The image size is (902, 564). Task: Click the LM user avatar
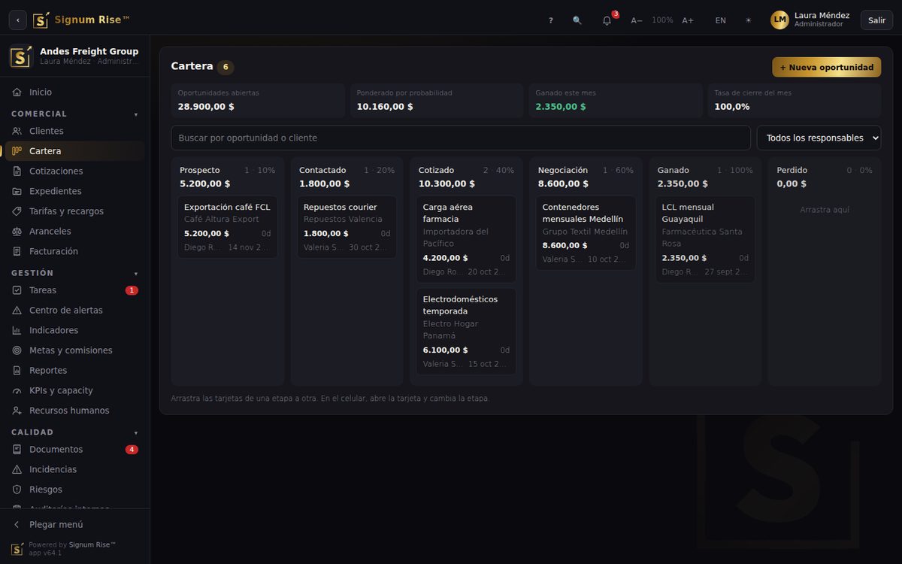pyautogui.click(x=779, y=20)
